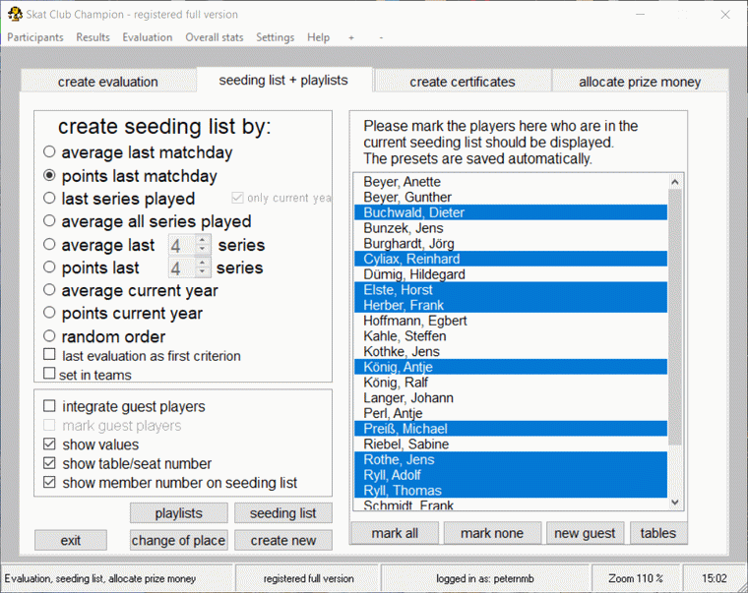Select 'Riebel, Sabine' in player list
This screenshot has height=593, width=748.
511,444
